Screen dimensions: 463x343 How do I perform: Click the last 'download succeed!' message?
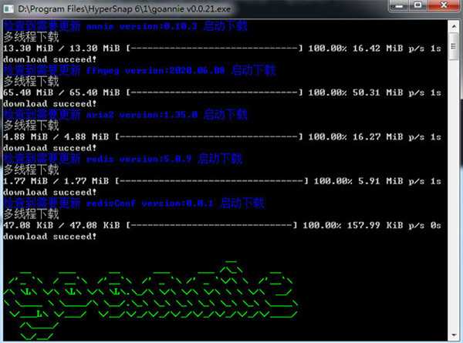(50, 237)
